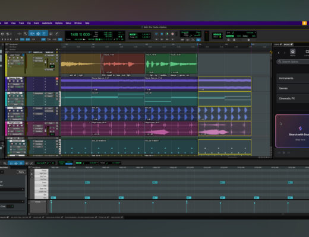This screenshot has height=237, width=309.
Task: Select the MIDI editor Selector tool
Action: pyautogui.click(x=16, y=164)
